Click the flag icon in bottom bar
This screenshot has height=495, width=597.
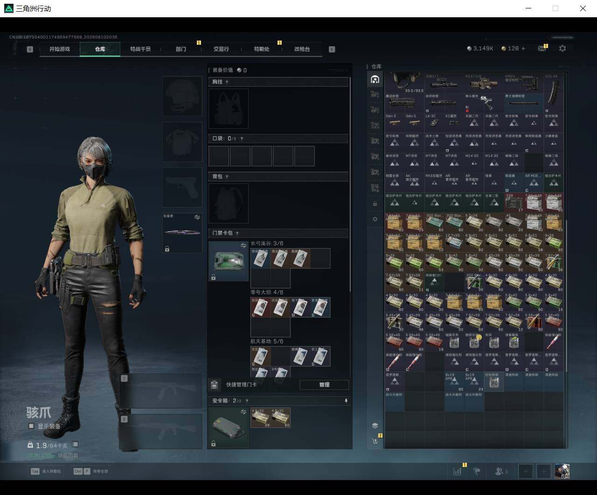click(x=476, y=471)
